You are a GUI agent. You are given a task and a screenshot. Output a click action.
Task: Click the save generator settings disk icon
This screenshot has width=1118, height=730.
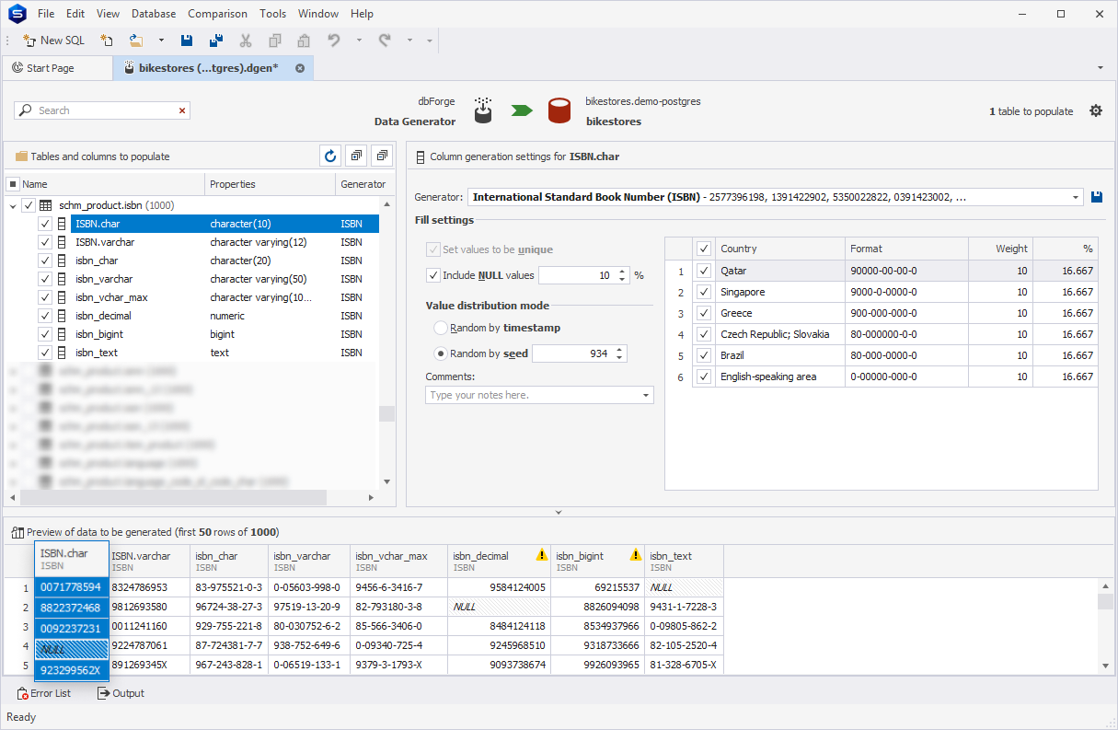1097,197
